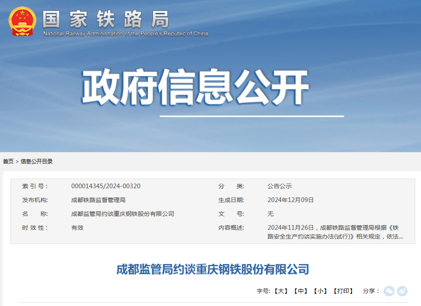This screenshot has width=421, height=306.
Task: Click the blue article headline
Action: pyautogui.click(x=213, y=269)
